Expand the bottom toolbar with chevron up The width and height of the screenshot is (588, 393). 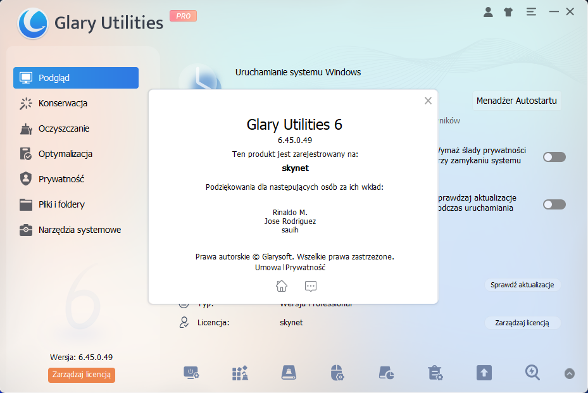569,373
